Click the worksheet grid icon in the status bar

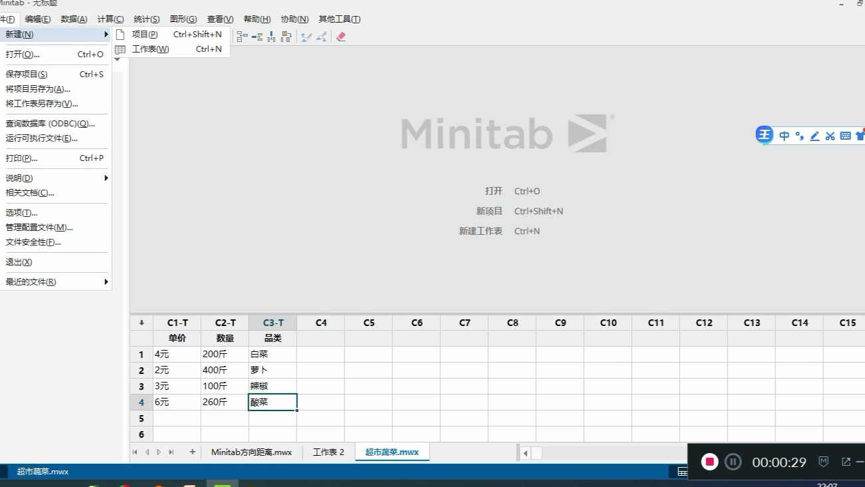coord(682,472)
